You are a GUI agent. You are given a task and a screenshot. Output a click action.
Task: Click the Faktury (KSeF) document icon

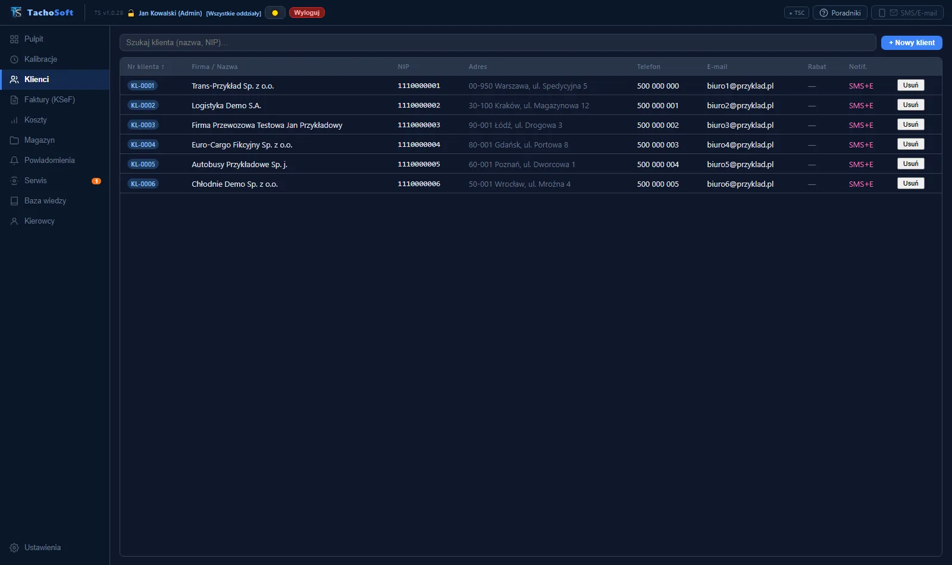(x=14, y=100)
